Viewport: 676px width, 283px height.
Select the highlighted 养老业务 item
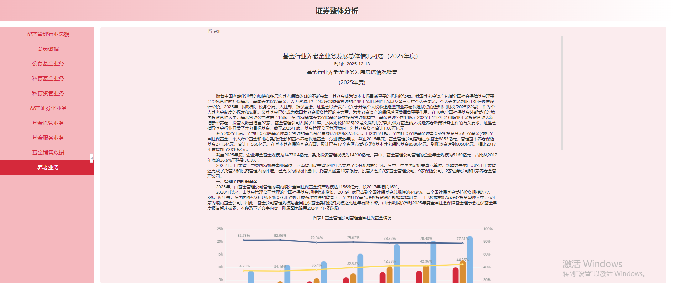47,167
